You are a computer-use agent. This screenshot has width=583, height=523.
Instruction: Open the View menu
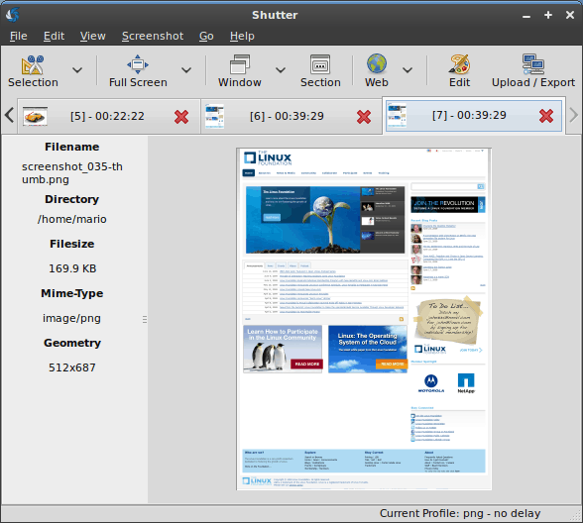click(93, 36)
